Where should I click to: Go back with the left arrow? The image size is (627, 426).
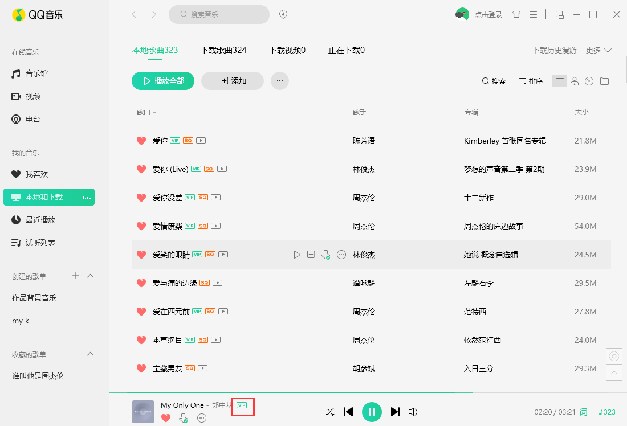134,14
